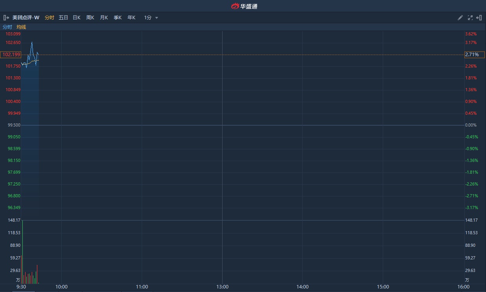Click the right 29.63 volume axis label
This screenshot has width=486, height=292.
point(470,270)
